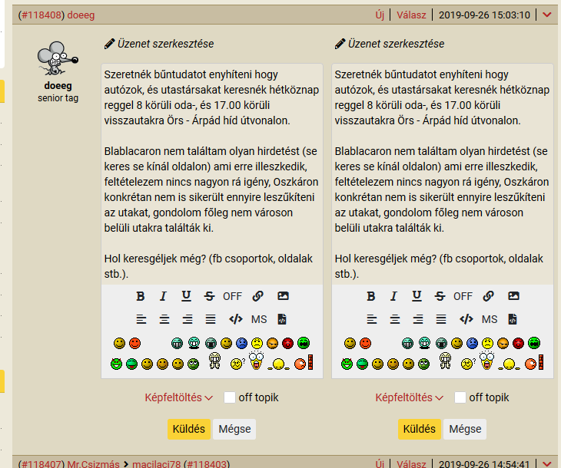The height and width of the screenshot is (468, 561).
Task: Insert an image using the left editor's picture icon
Action: [x=283, y=296]
